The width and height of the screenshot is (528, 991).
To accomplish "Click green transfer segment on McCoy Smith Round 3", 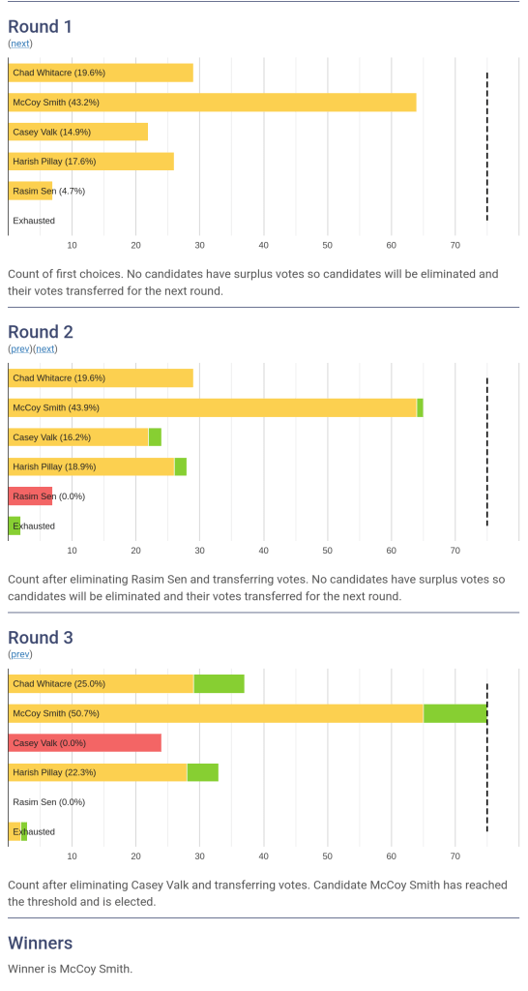I will (455, 713).
